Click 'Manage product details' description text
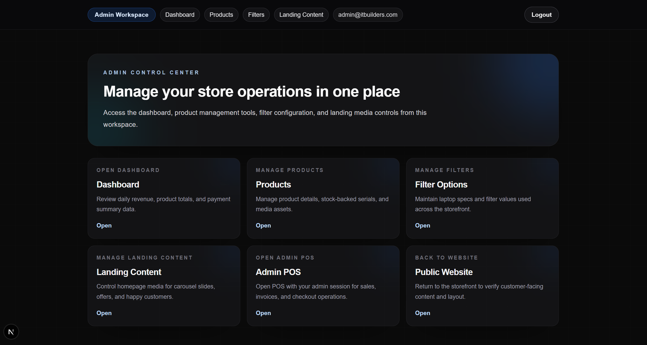This screenshot has width=647, height=345. 322,204
